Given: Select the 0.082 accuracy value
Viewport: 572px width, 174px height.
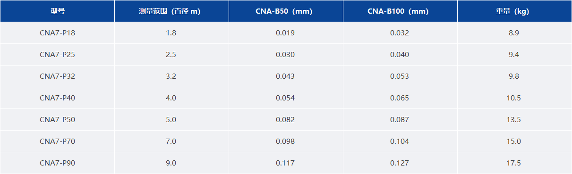Looking at the screenshot, I should pos(285,120).
